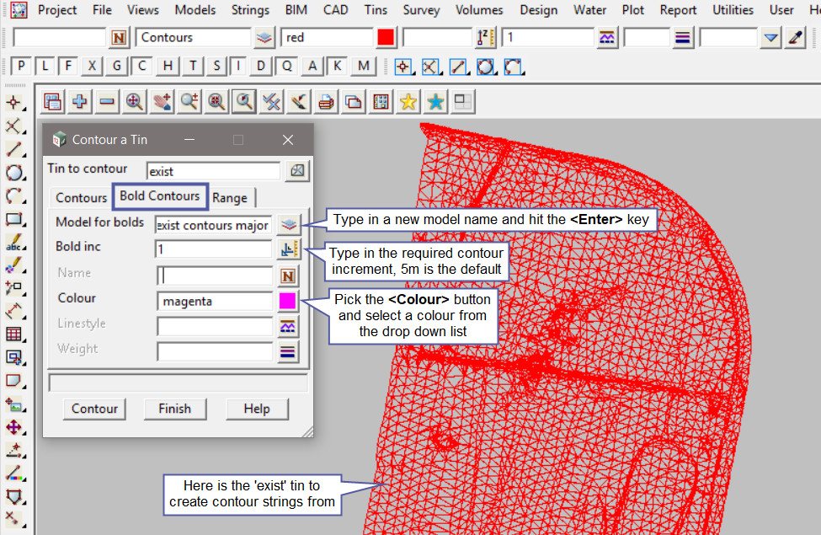The width and height of the screenshot is (821, 535).
Task: Pick a tin with the Tin select icon
Action: point(297,171)
